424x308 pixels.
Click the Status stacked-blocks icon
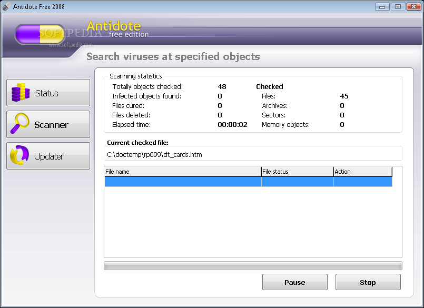(21, 93)
